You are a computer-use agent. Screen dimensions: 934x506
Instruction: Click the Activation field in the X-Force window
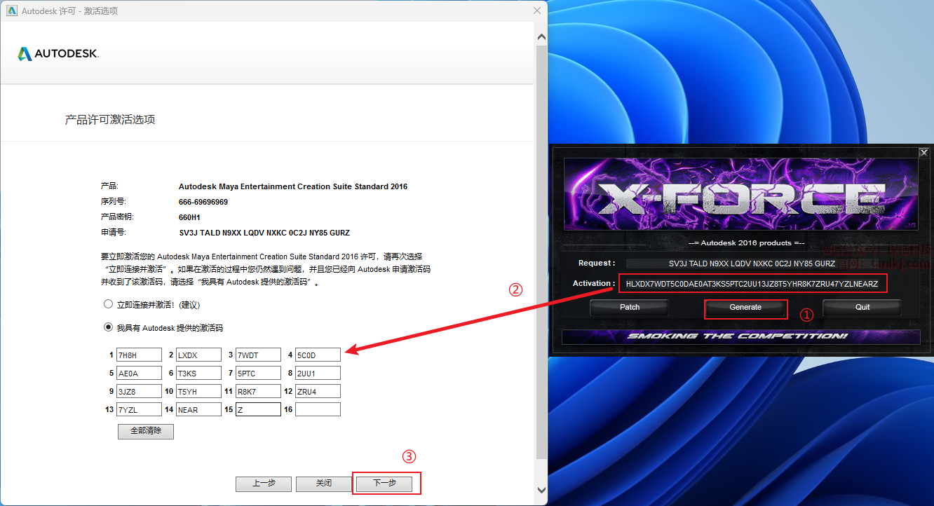tap(752, 283)
